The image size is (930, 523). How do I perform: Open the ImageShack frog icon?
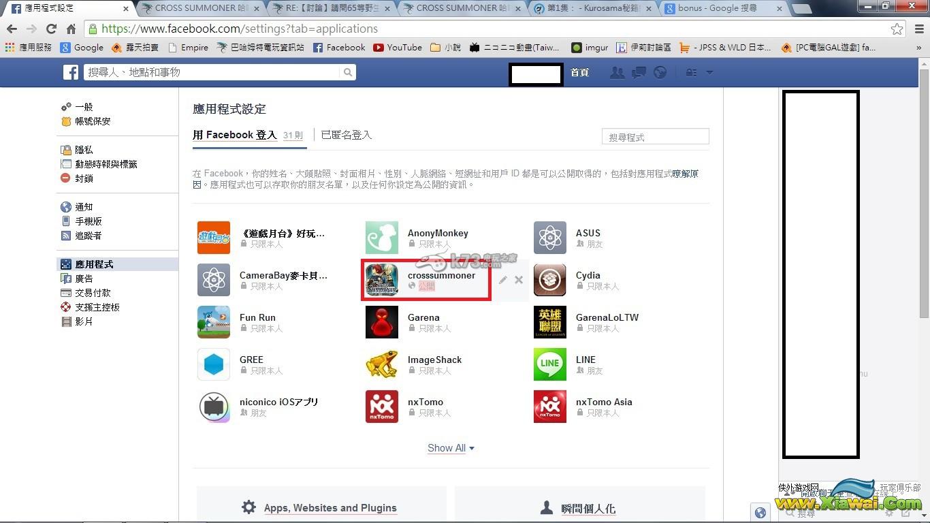pyautogui.click(x=382, y=364)
